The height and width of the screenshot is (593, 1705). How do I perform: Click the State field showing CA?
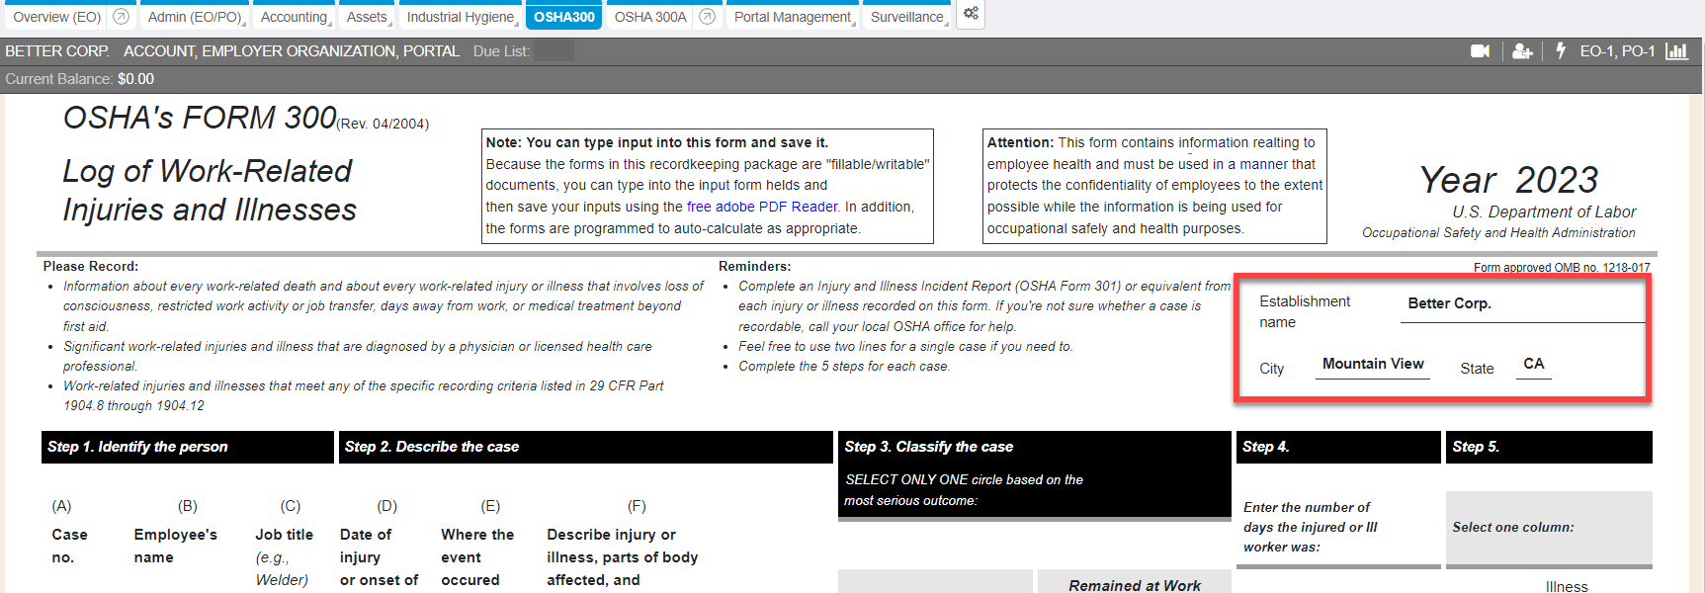coord(1533,365)
